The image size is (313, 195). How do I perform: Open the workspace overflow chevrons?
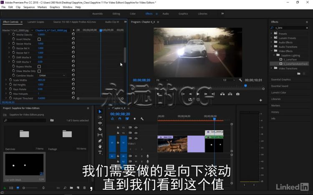click(222, 14)
